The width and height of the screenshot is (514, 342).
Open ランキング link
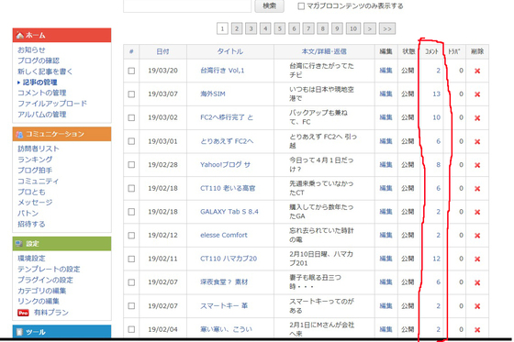click(x=35, y=160)
